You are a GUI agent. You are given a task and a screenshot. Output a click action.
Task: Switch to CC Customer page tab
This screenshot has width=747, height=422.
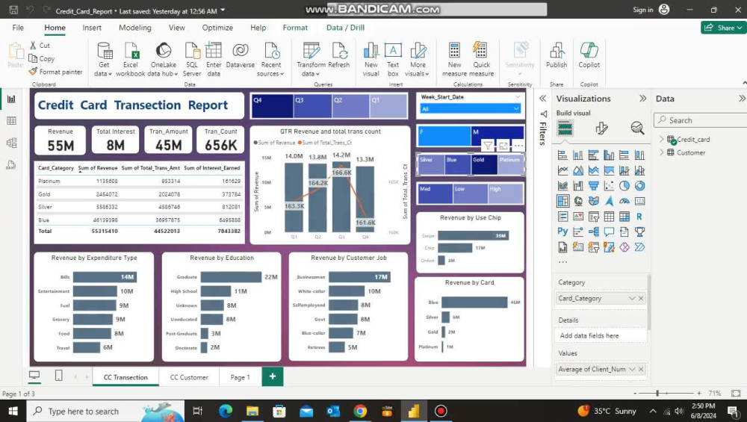tap(189, 377)
